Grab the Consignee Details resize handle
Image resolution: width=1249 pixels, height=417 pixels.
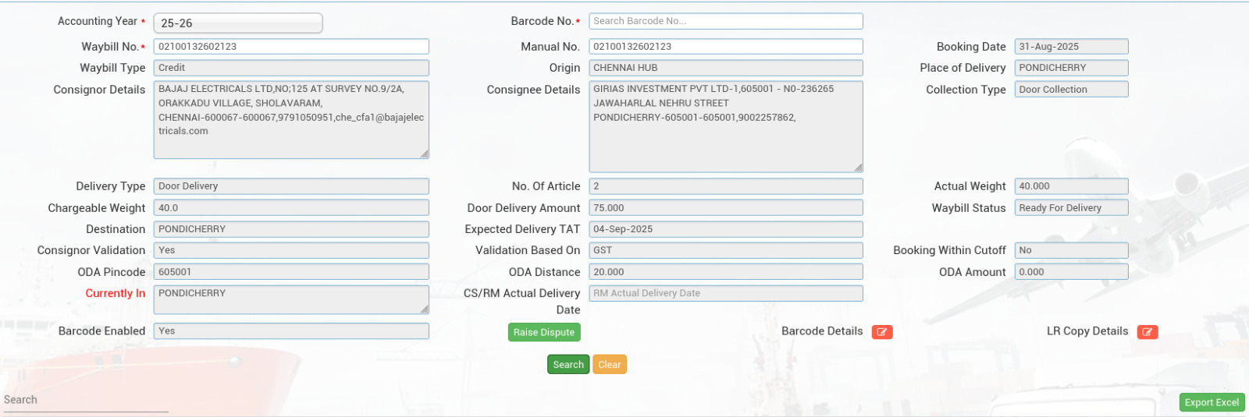(858, 167)
